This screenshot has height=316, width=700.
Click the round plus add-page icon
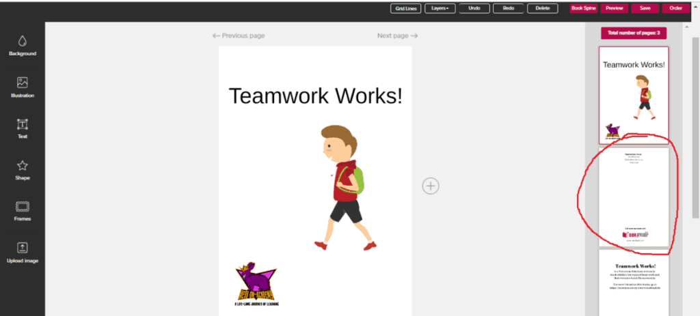point(431,186)
